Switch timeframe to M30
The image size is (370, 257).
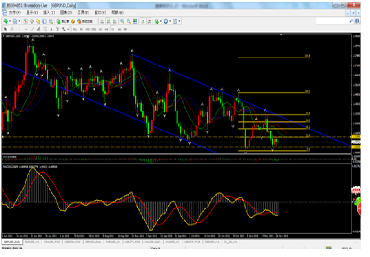94,29
